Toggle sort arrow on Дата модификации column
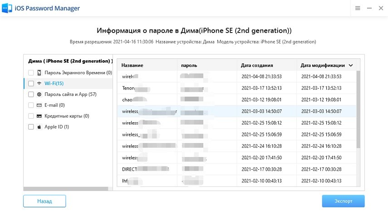This screenshot has height=215, width=388. (x=351, y=65)
